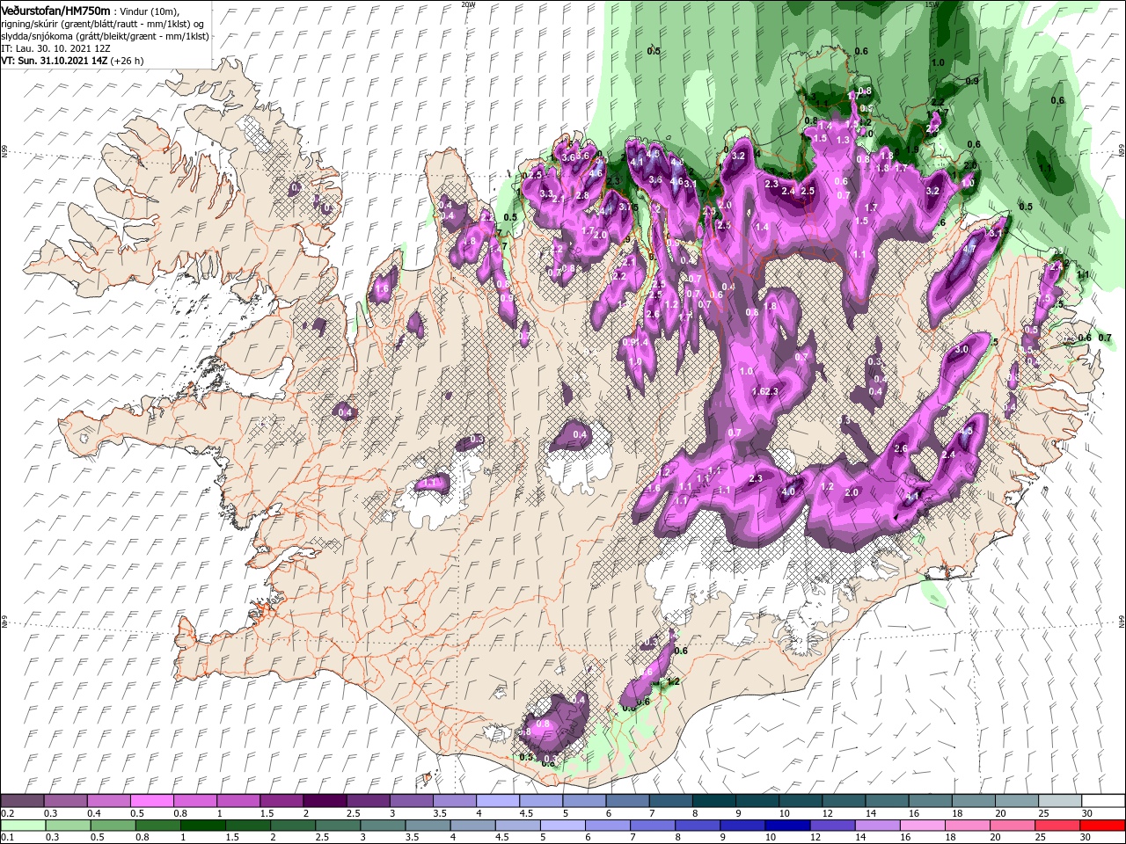Click the 30 label on the rain scale
1126x844 pixels.
(1087, 838)
